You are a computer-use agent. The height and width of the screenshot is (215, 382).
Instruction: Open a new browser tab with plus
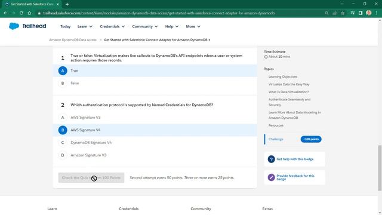point(67,4)
